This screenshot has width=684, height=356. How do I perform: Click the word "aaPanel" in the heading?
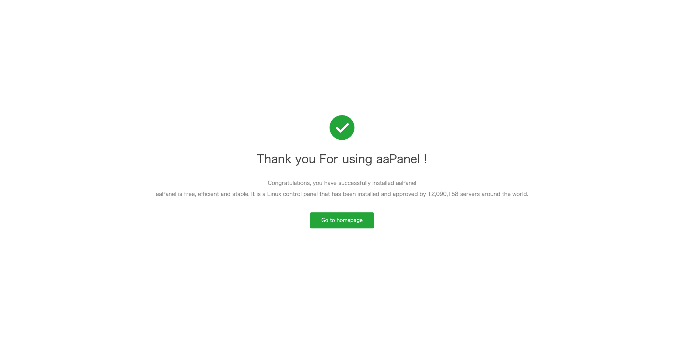pos(398,159)
